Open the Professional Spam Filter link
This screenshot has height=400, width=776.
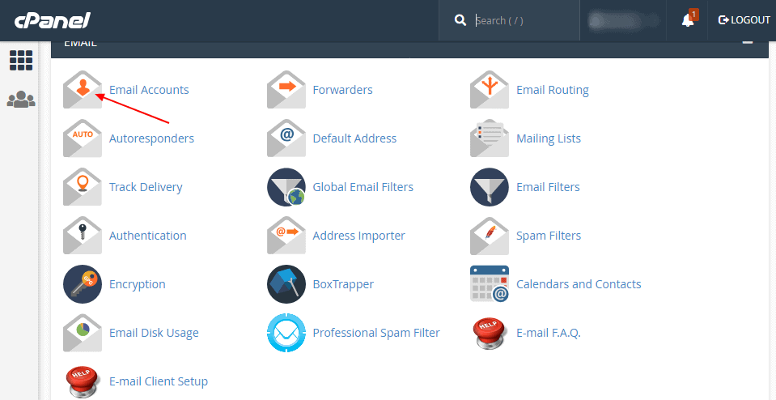(376, 332)
